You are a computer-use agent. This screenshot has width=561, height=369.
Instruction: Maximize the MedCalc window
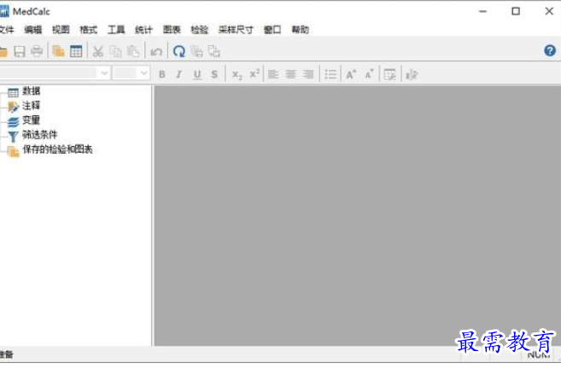coord(516,11)
